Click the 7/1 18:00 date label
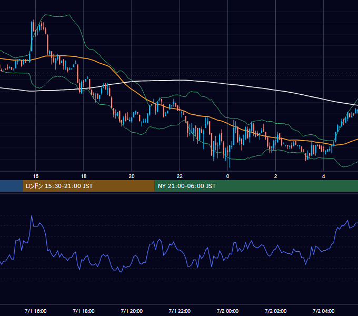This screenshot has height=316, width=358. click(x=84, y=311)
